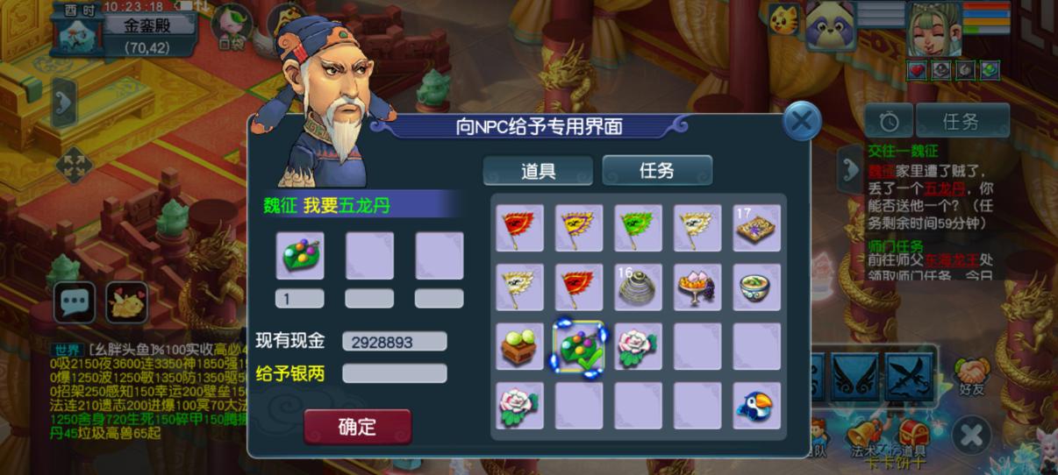
Task: Select the fruit platter item
Action: tap(697, 287)
